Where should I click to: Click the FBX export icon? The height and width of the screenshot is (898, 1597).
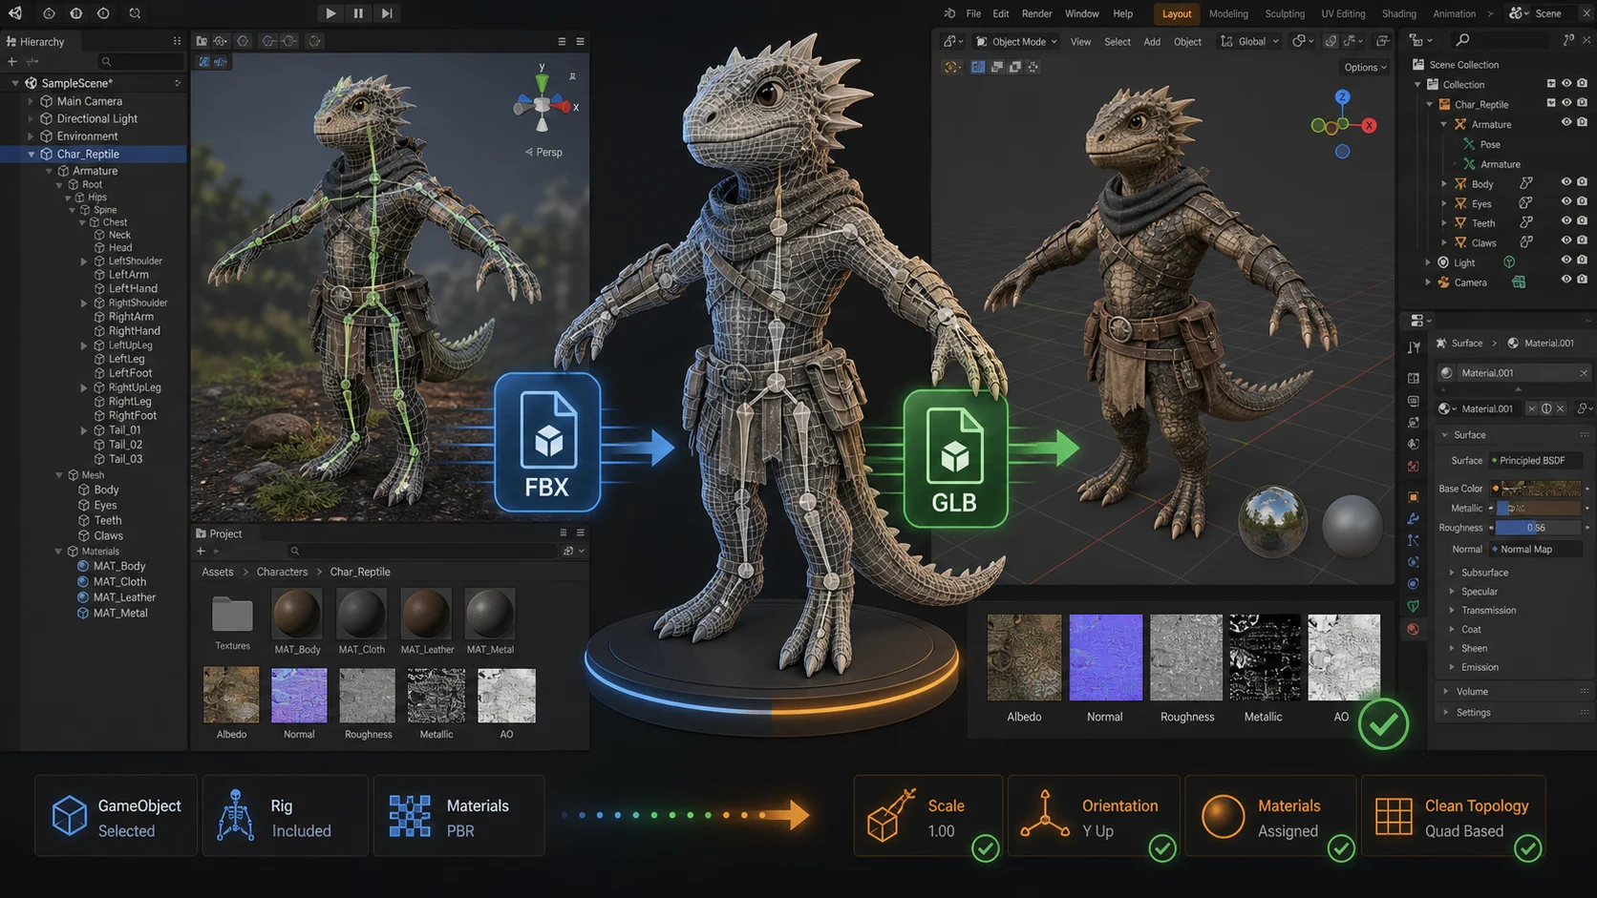[547, 442]
